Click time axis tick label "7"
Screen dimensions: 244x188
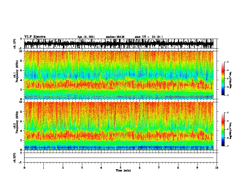(x=159, y=168)
